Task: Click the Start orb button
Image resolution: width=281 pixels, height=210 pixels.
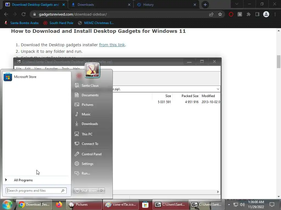Action: [x=7, y=205]
